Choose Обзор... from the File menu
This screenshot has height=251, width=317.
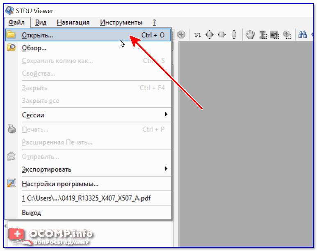coord(88,48)
